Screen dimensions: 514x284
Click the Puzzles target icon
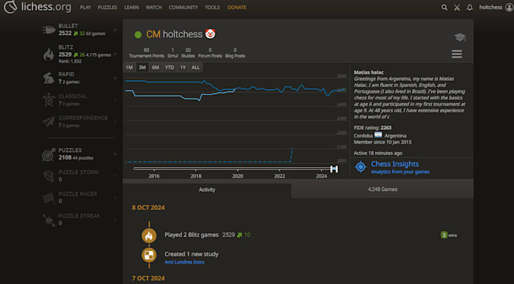(x=49, y=154)
